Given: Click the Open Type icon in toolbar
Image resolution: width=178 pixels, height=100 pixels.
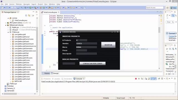Looking at the screenshot, I should click(x=49, y=8).
